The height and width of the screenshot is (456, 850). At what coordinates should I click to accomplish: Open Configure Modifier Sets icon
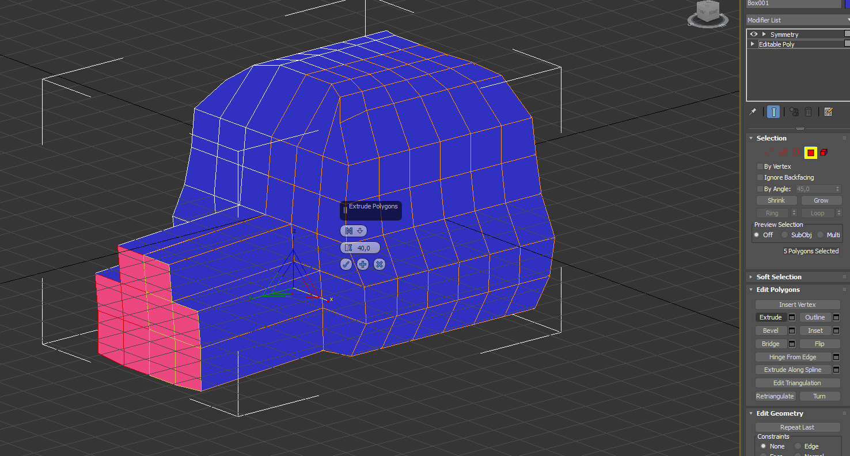pos(828,112)
